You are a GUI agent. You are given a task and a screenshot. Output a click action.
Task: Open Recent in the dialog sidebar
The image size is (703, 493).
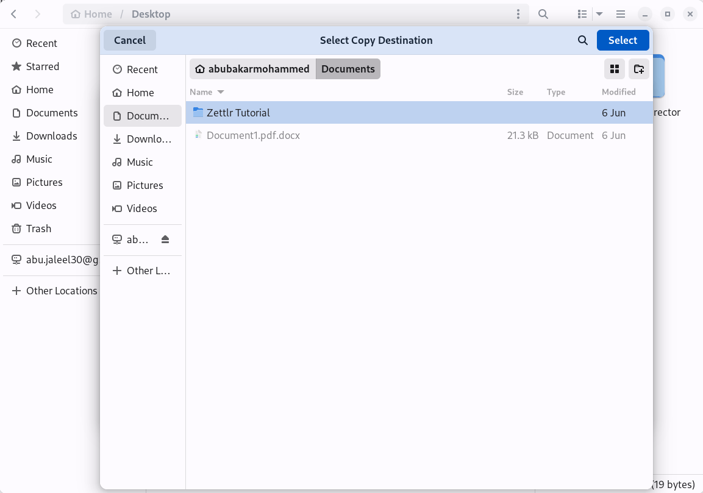point(141,69)
